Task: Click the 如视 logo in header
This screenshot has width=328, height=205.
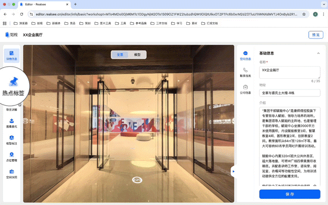Action: pyautogui.click(x=12, y=35)
